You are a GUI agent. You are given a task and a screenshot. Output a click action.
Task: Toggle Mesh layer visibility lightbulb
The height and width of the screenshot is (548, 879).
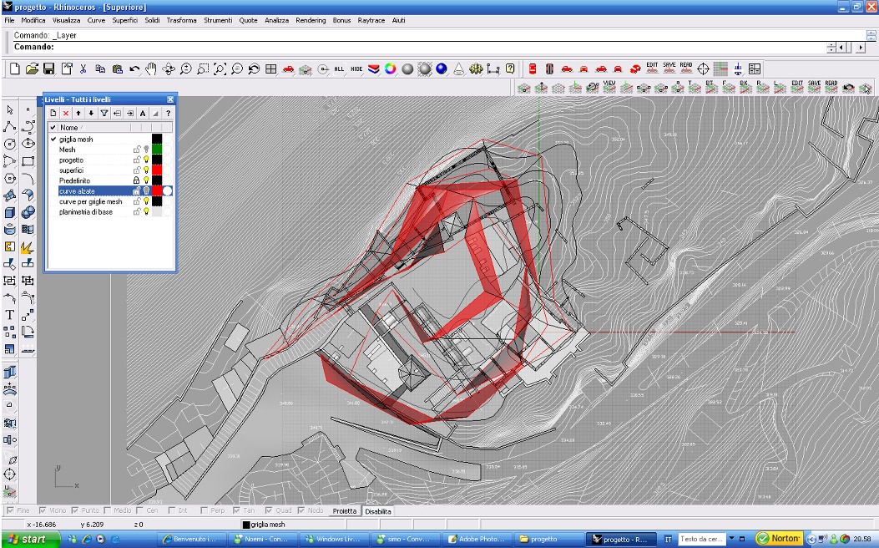(145, 150)
